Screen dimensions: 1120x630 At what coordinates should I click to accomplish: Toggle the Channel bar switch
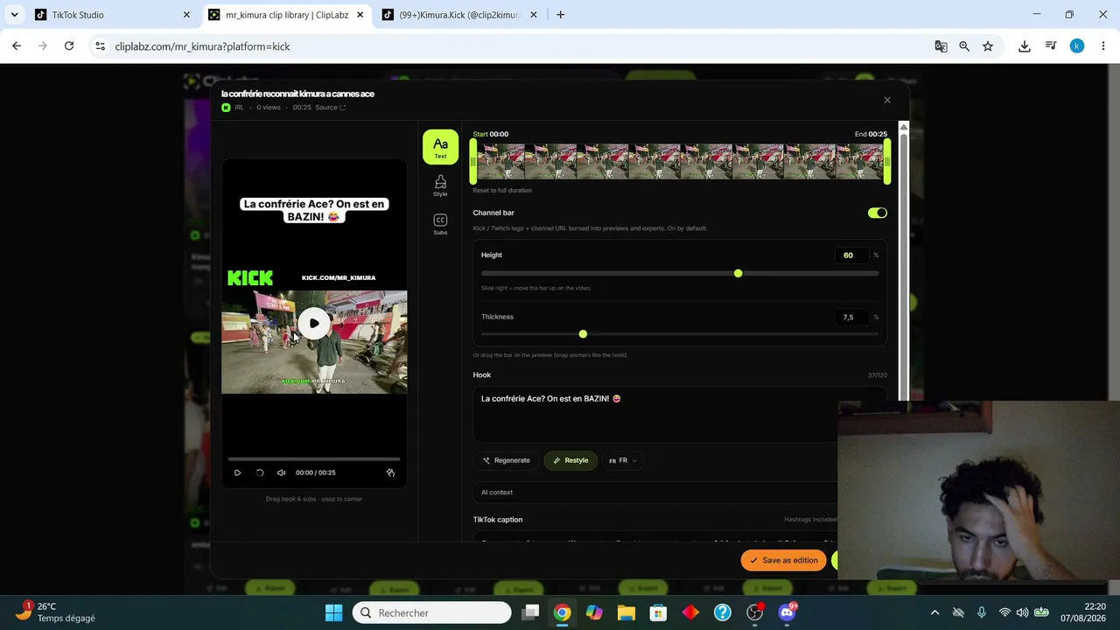877,213
